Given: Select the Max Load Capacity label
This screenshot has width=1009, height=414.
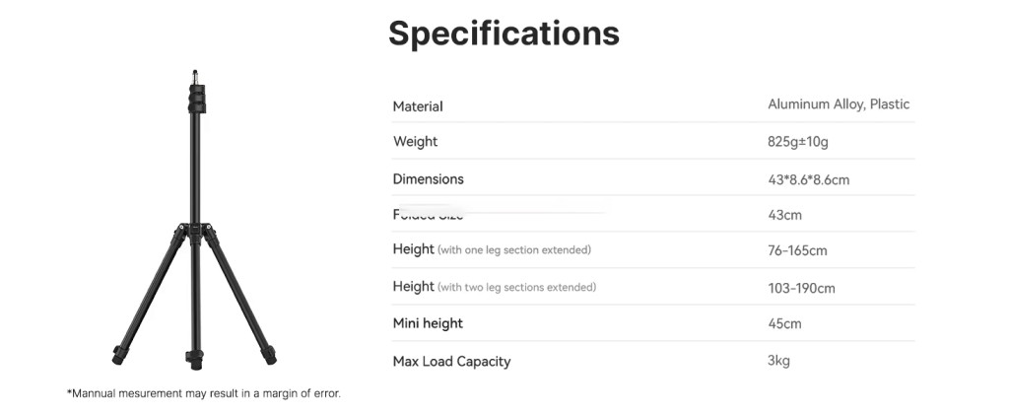Looking at the screenshot, I should pyautogui.click(x=451, y=362).
